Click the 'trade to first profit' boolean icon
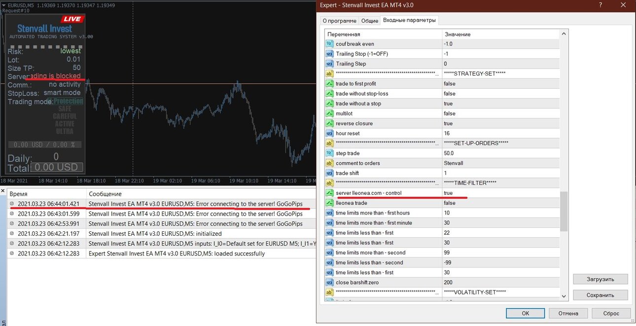Viewport: 636px width, 326px height. 330,84
